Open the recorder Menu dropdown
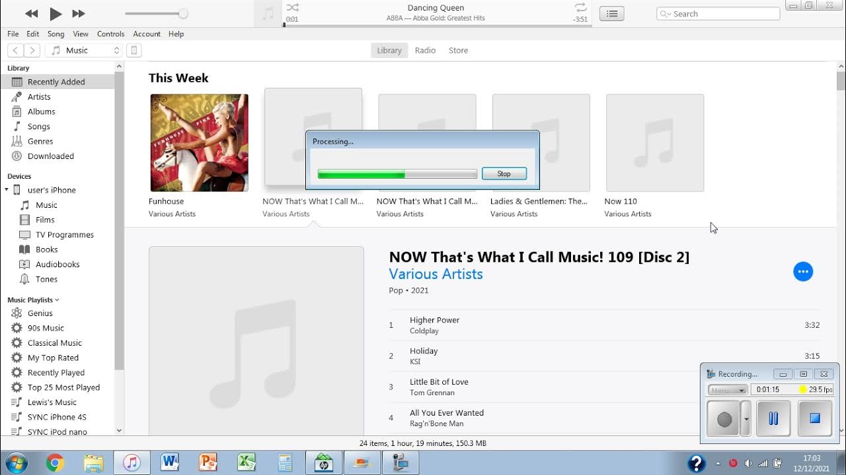The width and height of the screenshot is (846, 475). coord(727,390)
